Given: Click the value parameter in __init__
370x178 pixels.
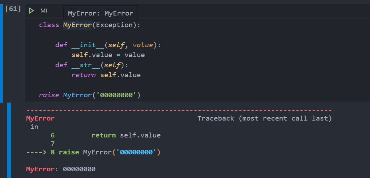Looking at the screenshot, I should tap(143, 45).
